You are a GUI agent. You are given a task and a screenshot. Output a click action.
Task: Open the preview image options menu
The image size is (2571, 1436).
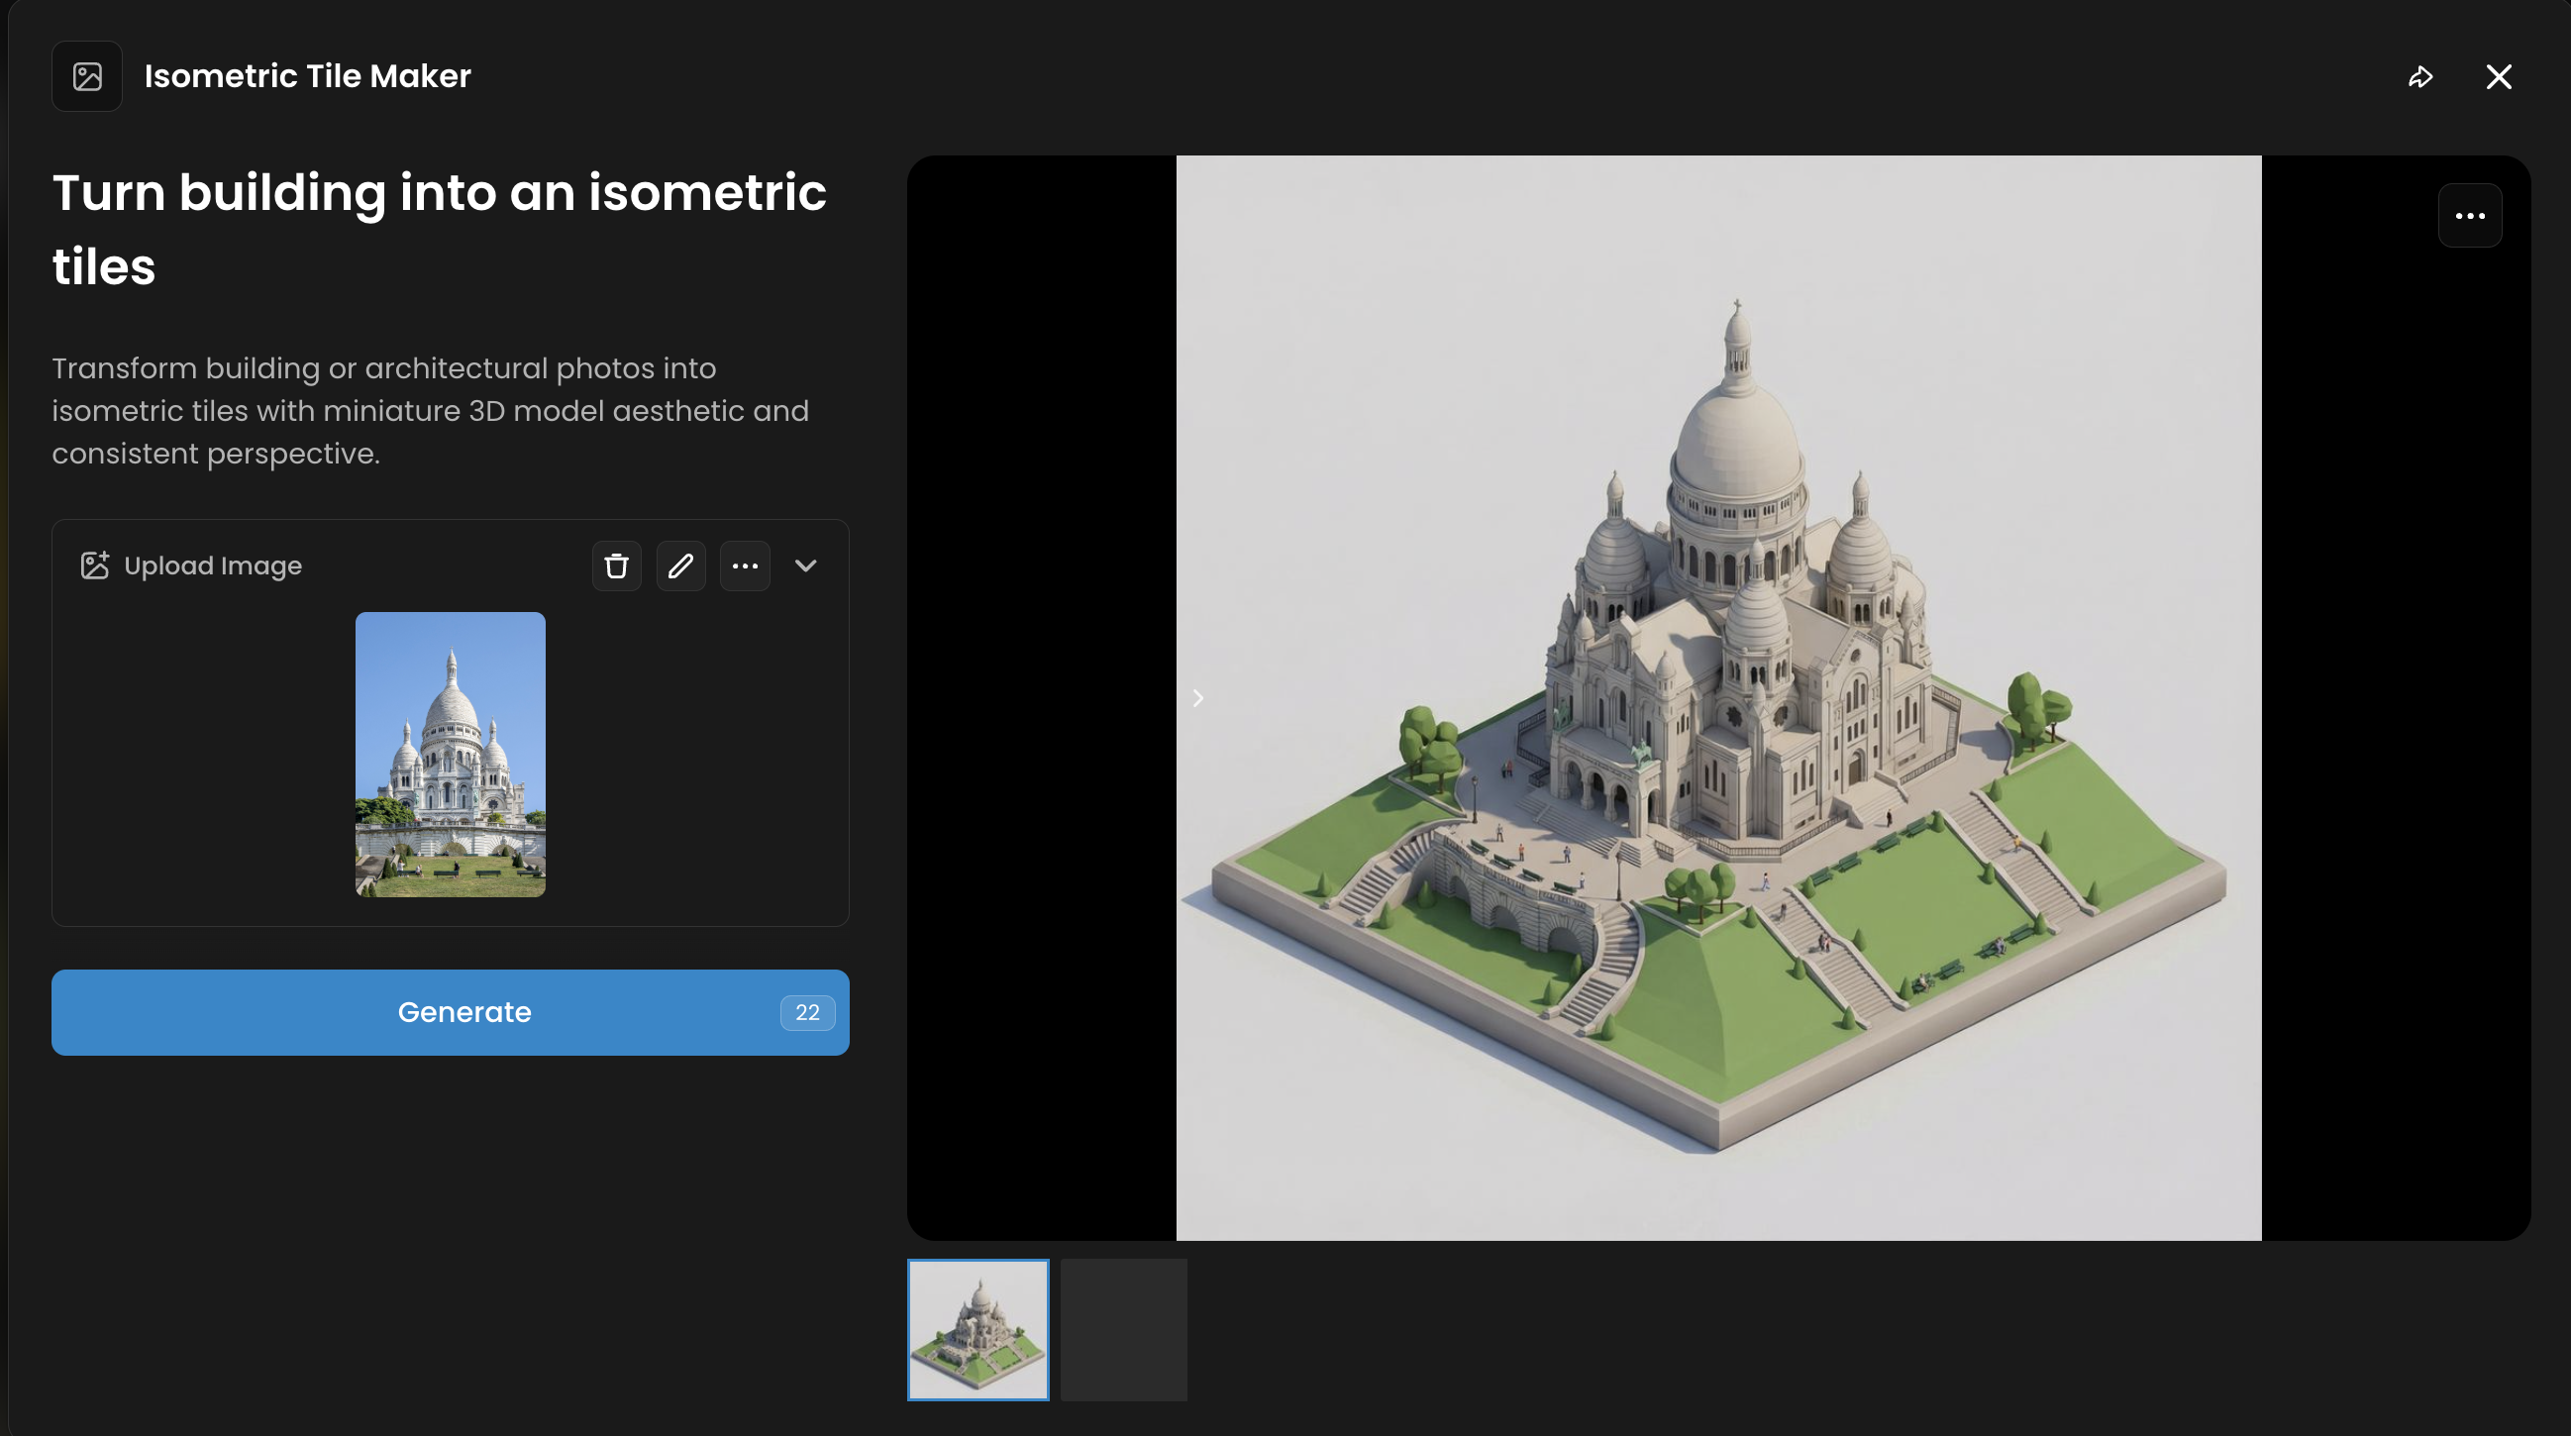[2469, 216]
